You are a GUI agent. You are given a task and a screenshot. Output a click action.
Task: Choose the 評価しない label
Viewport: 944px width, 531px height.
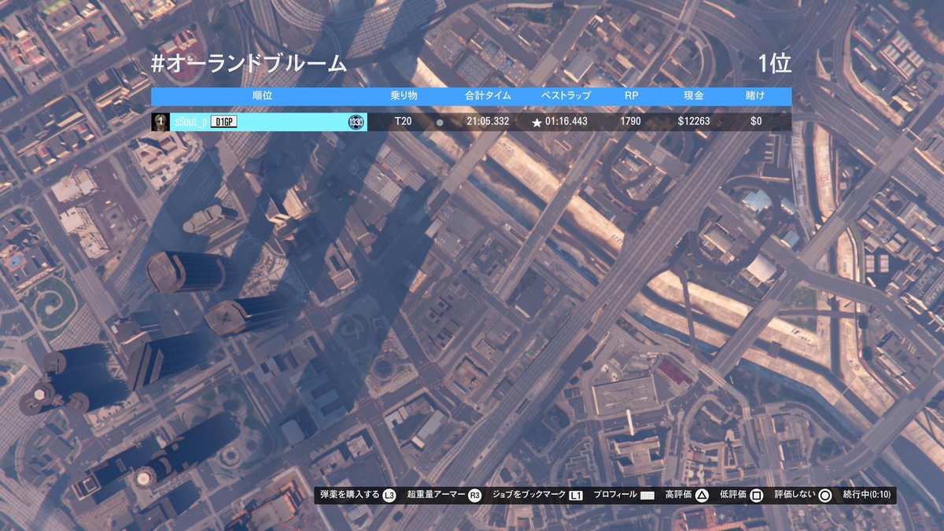794,496
